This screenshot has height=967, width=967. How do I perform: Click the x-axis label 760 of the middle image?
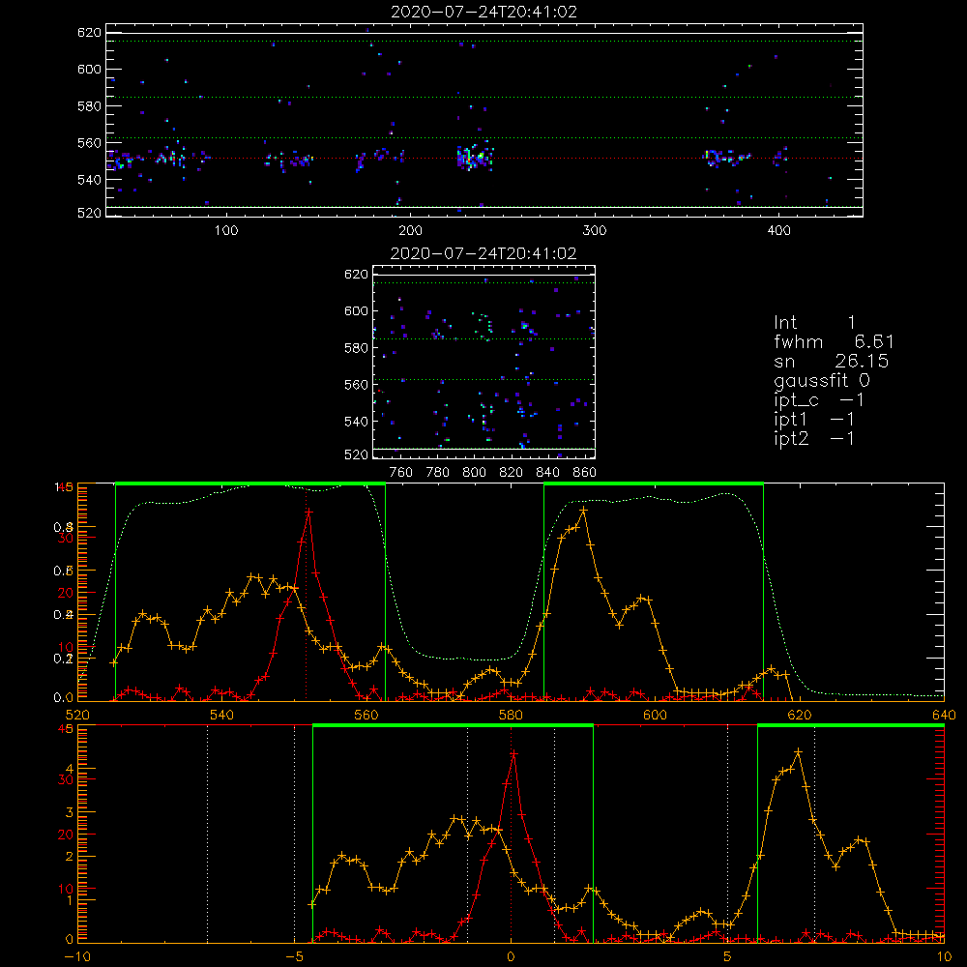(401, 473)
